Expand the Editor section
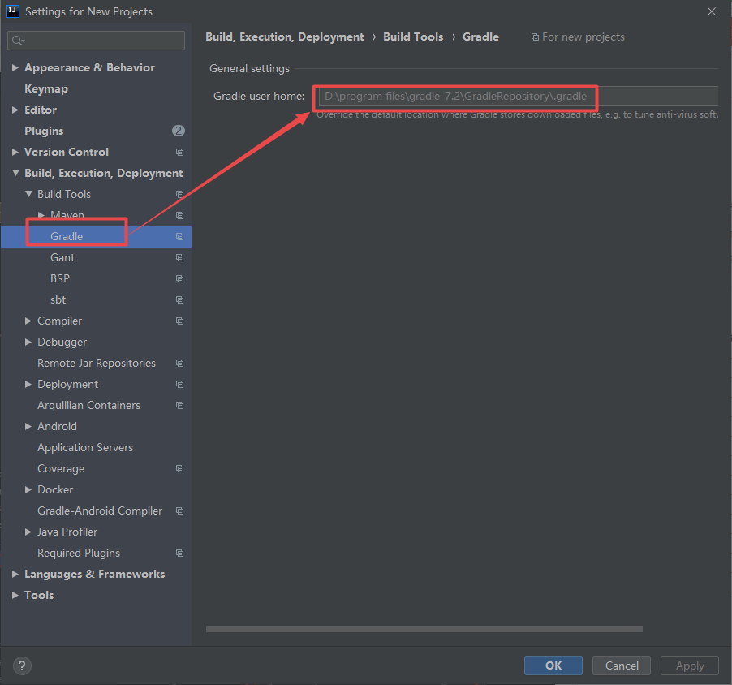732x685 pixels. [x=15, y=110]
